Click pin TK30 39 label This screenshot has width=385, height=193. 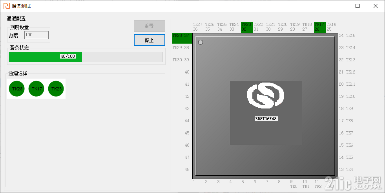tap(181, 60)
